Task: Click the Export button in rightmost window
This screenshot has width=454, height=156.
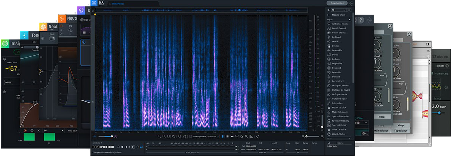Action: click(442, 66)
